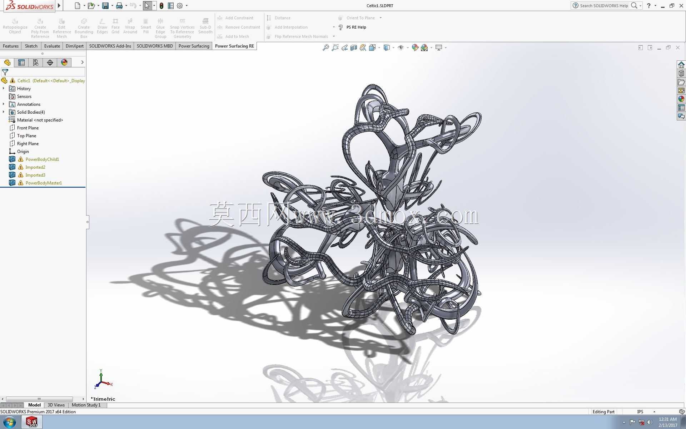Expand the History tree node

coord(4,88)
